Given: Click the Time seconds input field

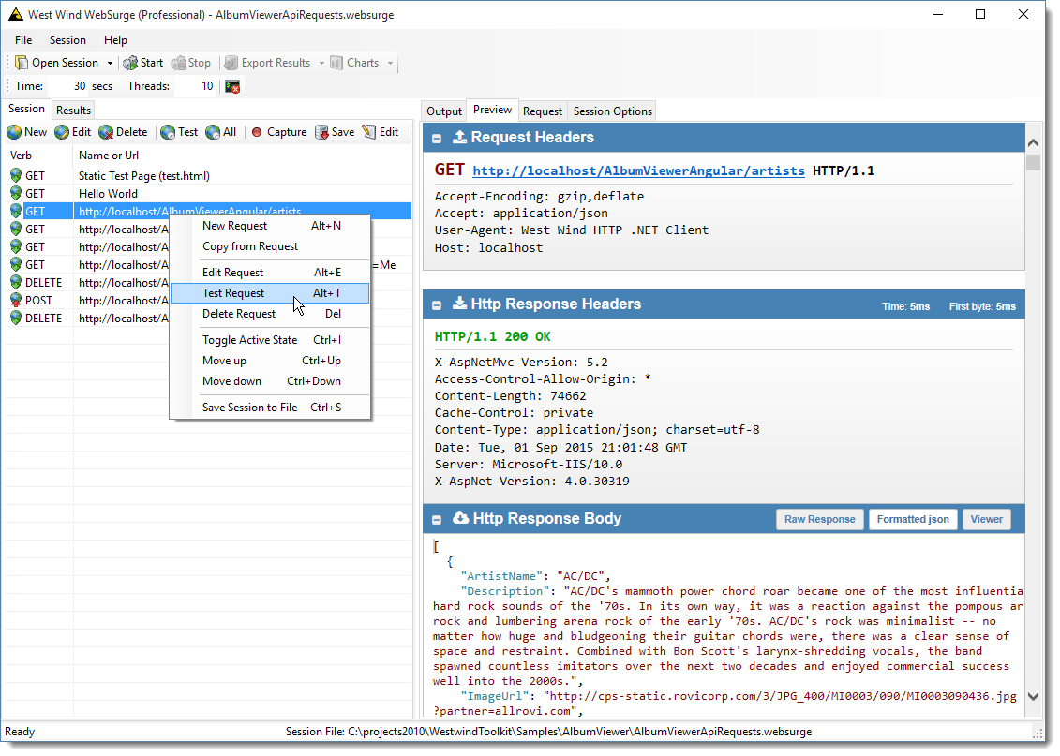Looking at the screenshot, I should click(x=68, y=86).
